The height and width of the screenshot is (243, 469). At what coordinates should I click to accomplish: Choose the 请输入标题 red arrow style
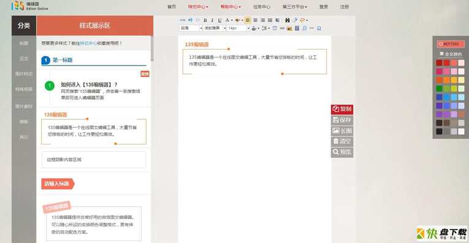pos(58,184)
